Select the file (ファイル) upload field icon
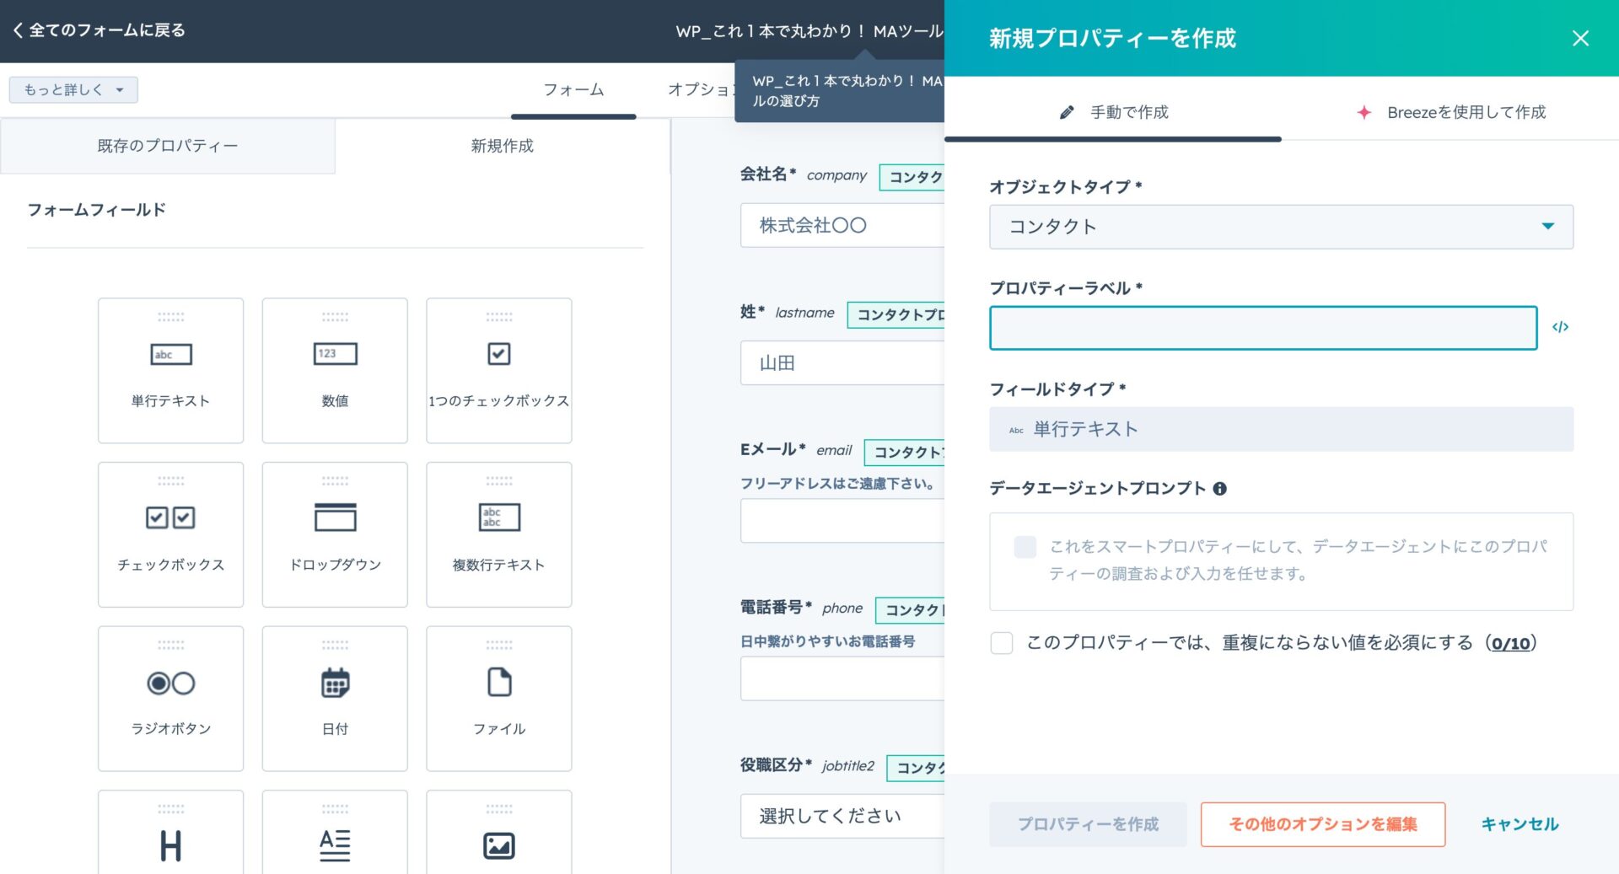The height and width of the screenshot is (874, 1619). (498, 683)
